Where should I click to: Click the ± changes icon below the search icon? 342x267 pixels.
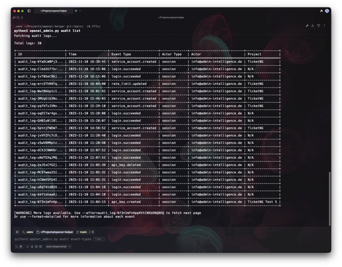(x=22, y=17)
